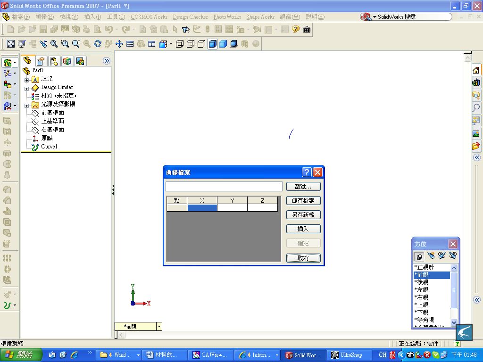The width and height of the screenshot is (483, 362).
Task: Click 取消 to cancel curve dialog
Action: click(x=303, y=258)
